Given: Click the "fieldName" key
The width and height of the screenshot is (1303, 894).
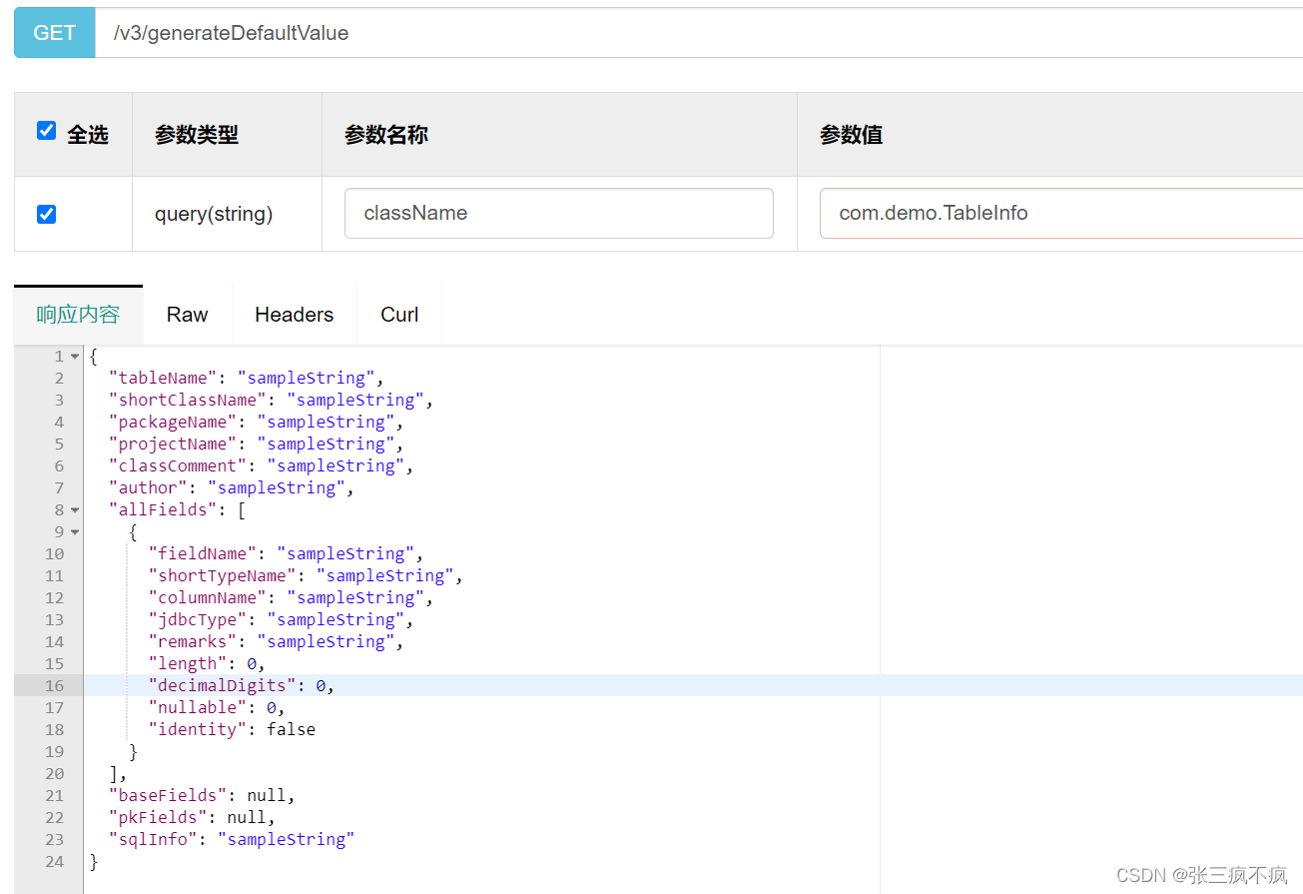Looking at the screenshot, I should click(203, 553).
